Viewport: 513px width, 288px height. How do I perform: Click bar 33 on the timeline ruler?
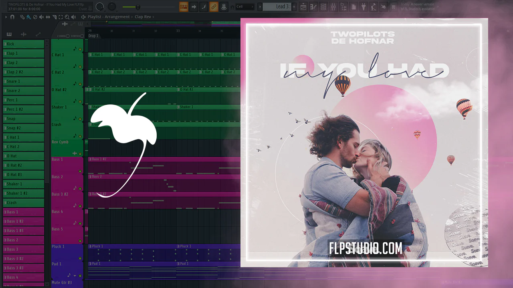(x=178, y=31)
